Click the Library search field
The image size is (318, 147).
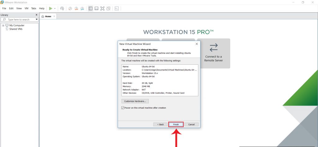(x=20, y=19)
